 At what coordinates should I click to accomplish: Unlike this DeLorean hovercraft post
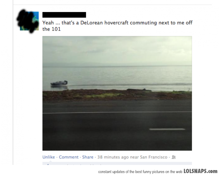[49, 157]
